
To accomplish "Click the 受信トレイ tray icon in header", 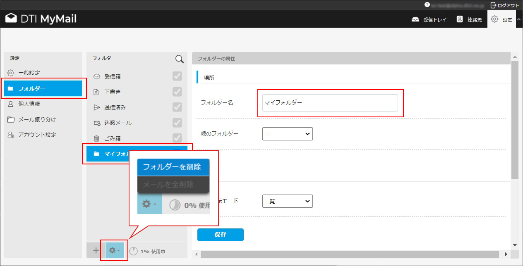I will [415, 19].
